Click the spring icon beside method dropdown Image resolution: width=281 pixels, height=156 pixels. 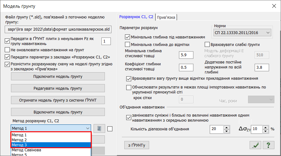pyautogui.click(x=99, y=128)
